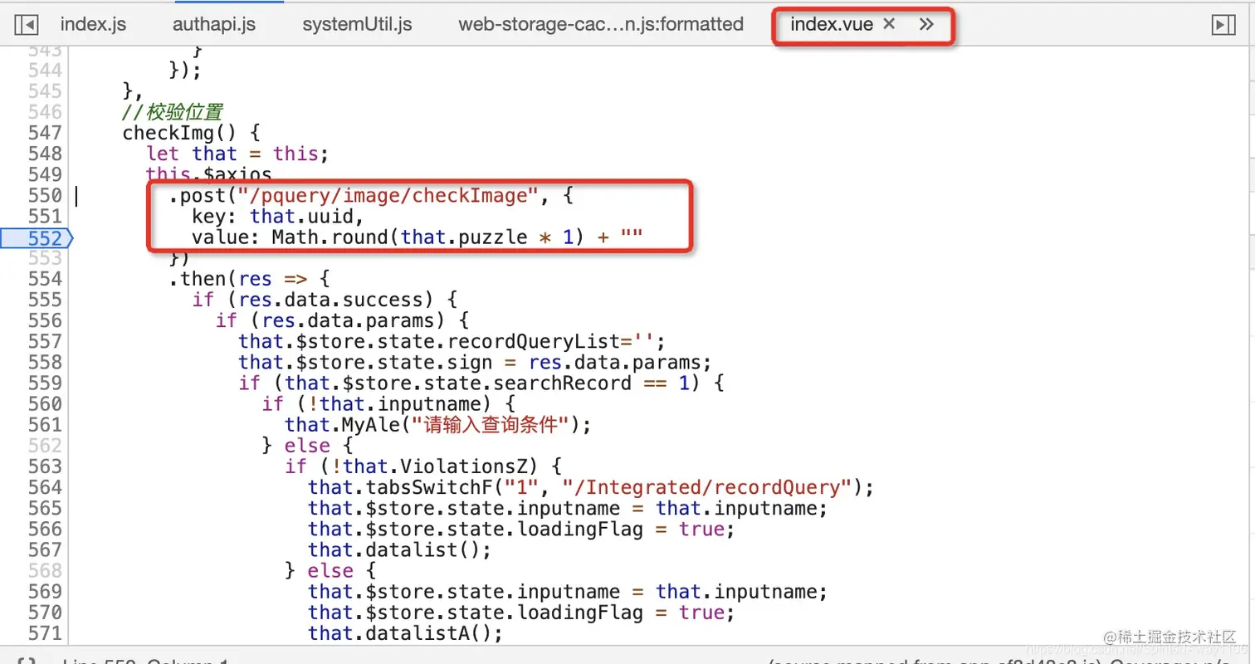Click the "if (res.data.success) {" line

pyautogui.click(x=325, y=300)
